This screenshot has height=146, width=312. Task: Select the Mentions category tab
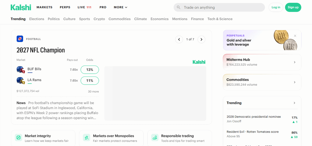[x=180, y=19]
